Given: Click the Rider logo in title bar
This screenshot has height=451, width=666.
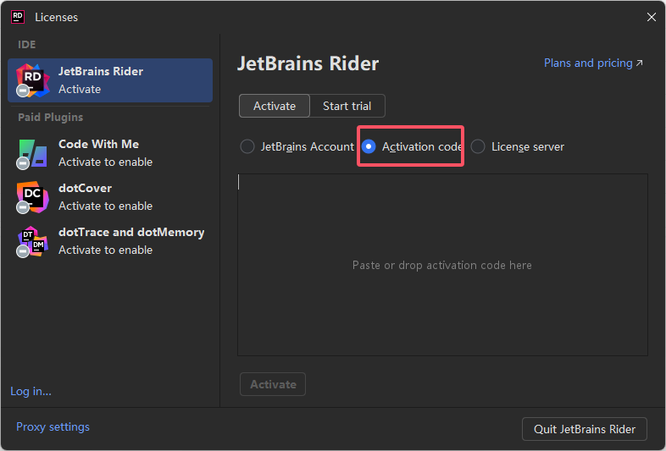Looking at the screenshot, I should (x=18, y=17).
